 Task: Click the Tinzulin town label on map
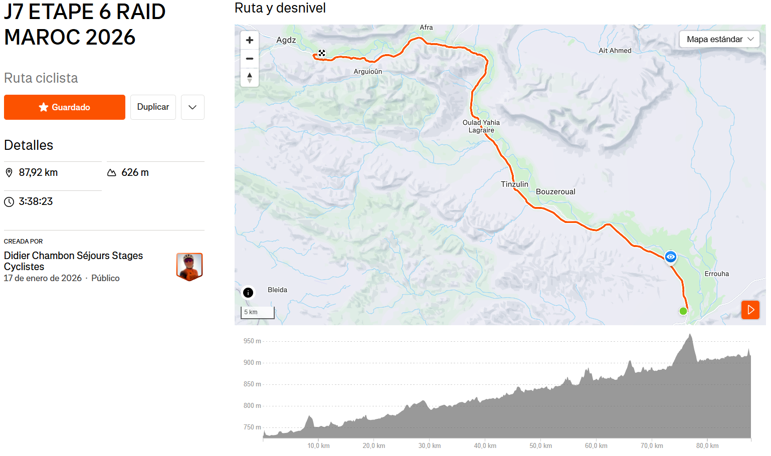tap(514, 184)
